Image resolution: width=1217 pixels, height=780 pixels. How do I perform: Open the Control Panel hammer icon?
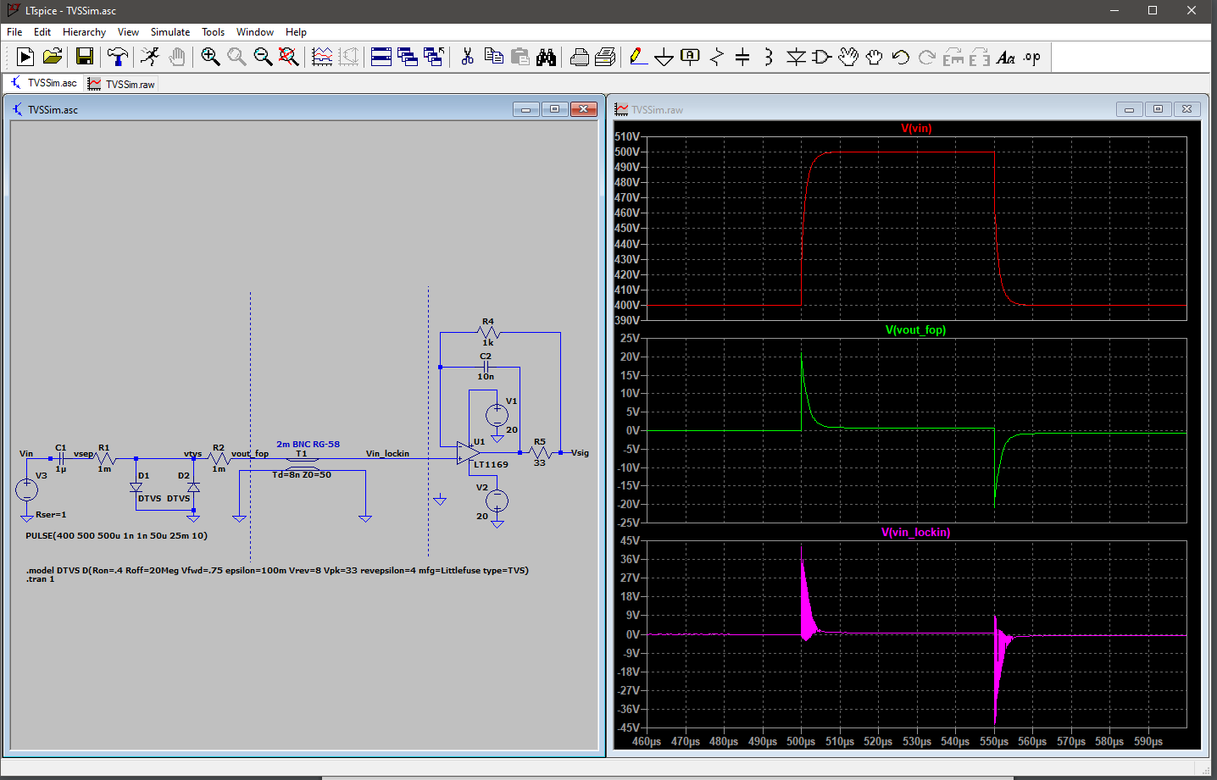pos(117,57)
